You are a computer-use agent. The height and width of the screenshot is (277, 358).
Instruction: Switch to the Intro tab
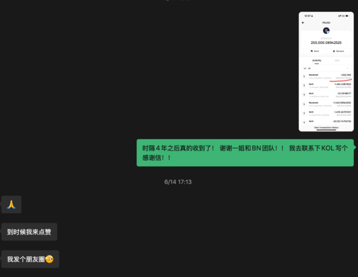pyautogui.click(x=337, y=60)
